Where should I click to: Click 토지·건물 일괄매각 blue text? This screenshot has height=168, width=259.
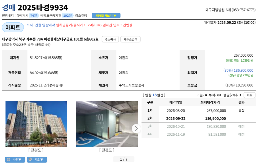pos(40,25)
